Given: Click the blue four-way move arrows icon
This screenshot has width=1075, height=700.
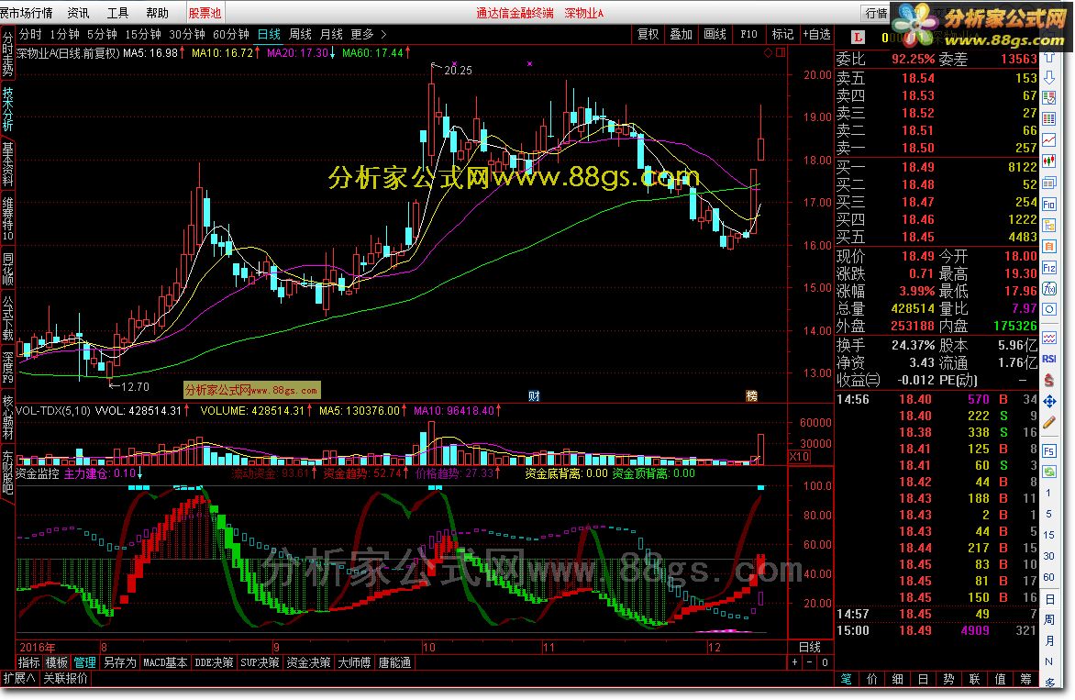Looking at the screenshot, I should (x=1049, y=401).
